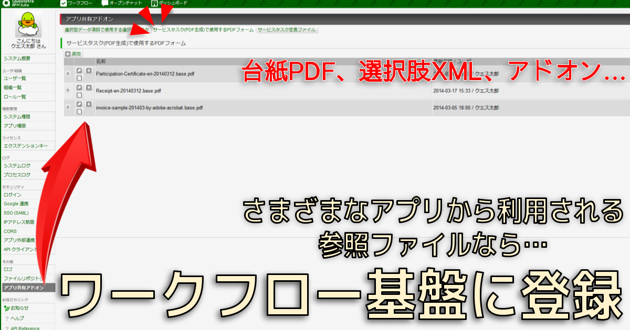Screen dimensions: 630x330
Task: Click file name invoice-sample-201403-by-adobe-acrobat.base.pdf
Action: (x=149, y=107)
